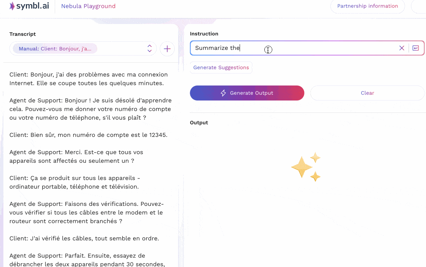Image resolution: width=426 pixels, height=267 pixels.
Task: Click the up/down chevrons in transcript selector
Action: (x=149, y=48)
